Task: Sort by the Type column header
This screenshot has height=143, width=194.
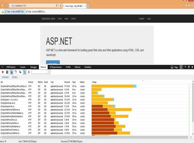Action: click(x=52, y=82)
